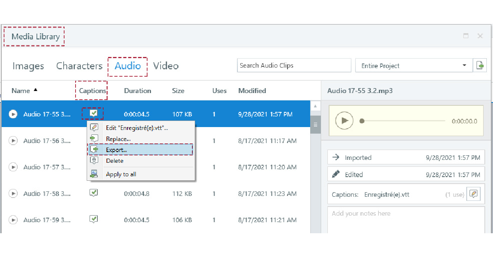This screenshot has width=493, height=257.
Task: Click the Delete trash icon in context menu
Action: click(x=94, y=161)
